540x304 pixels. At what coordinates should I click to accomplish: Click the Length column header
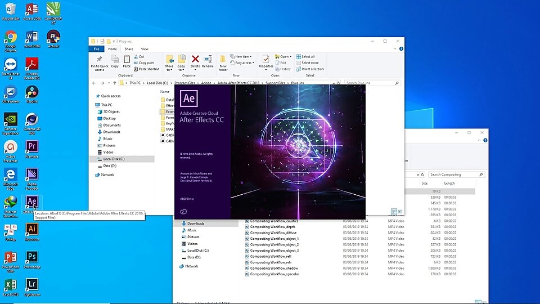coord(449,184)
